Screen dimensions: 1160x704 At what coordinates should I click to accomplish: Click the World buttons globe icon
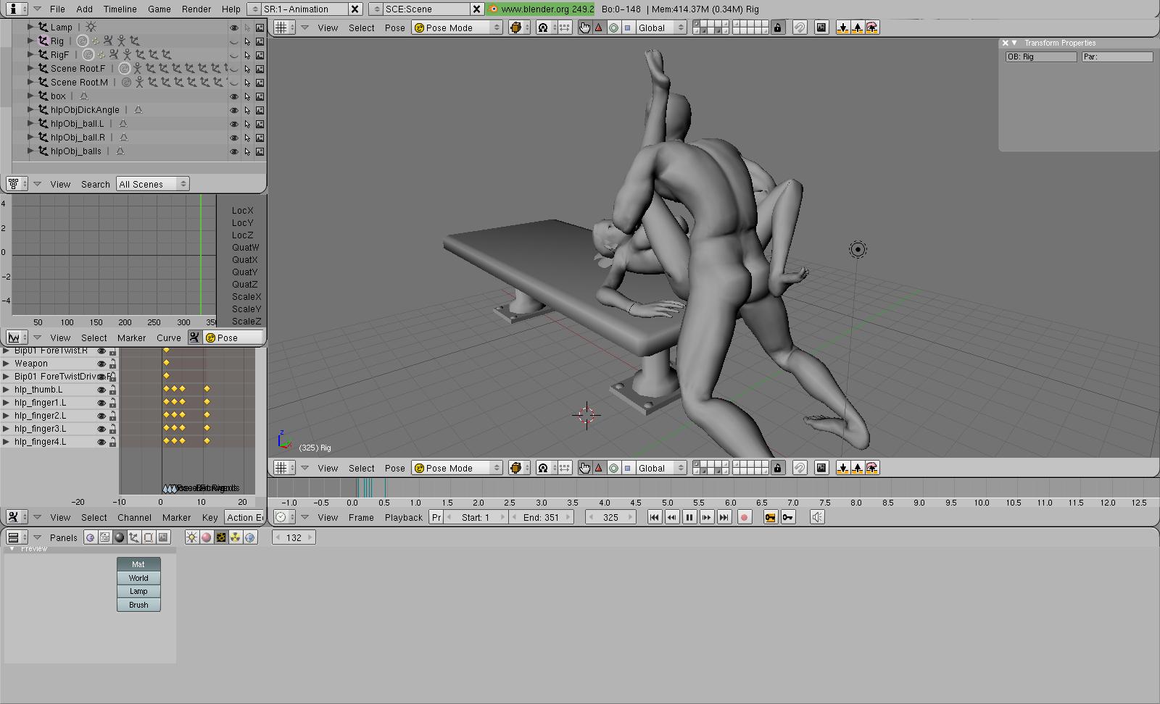point(250,537)
